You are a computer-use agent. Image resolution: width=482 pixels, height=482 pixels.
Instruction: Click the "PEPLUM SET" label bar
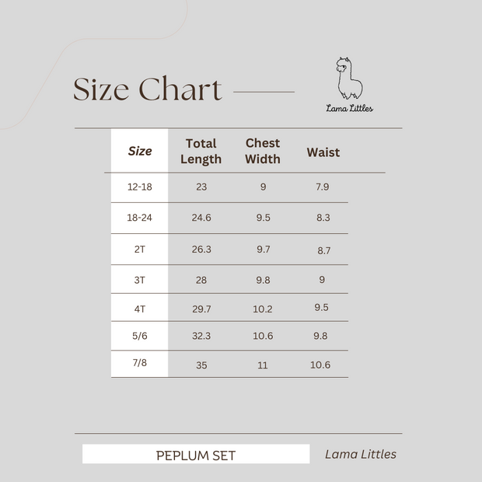pos(196,455)
